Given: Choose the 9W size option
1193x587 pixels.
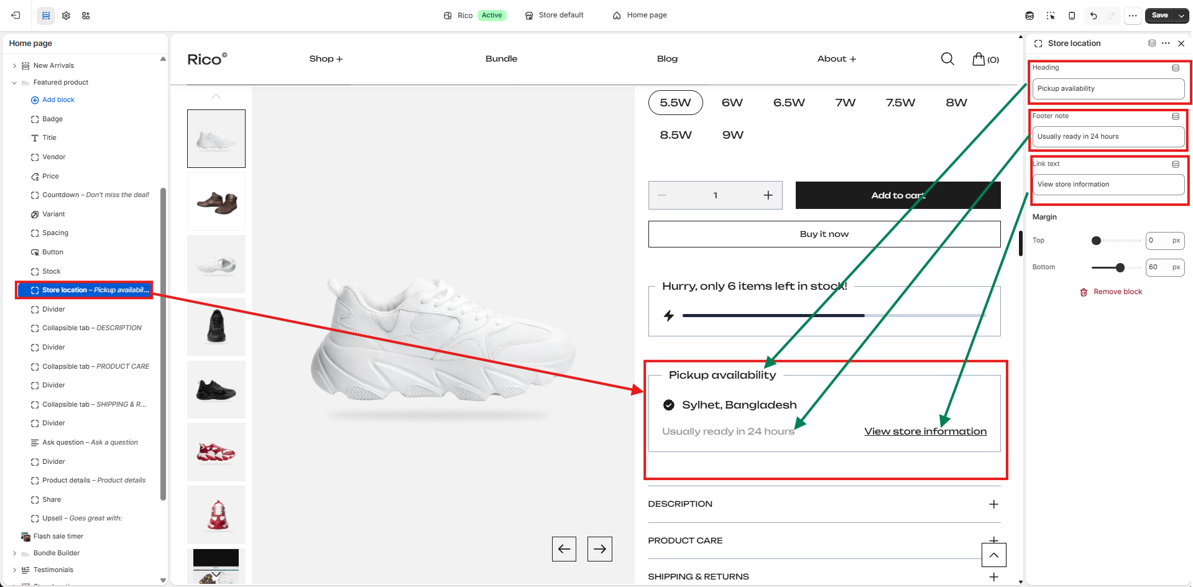Looking at the screenshot, I should point(733,135).
